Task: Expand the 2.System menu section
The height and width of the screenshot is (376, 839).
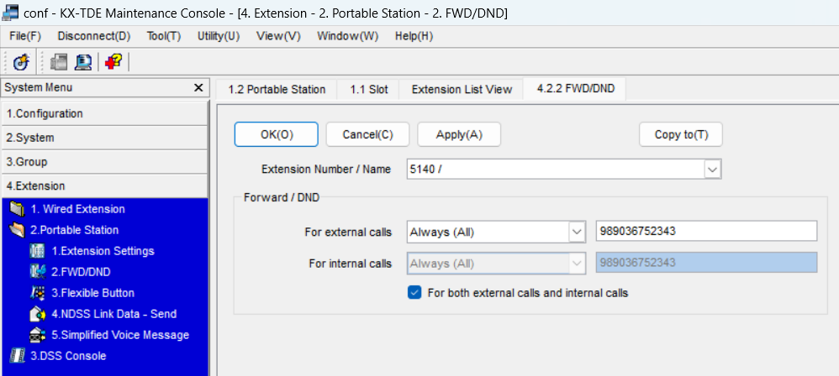Action: (103, 138)
